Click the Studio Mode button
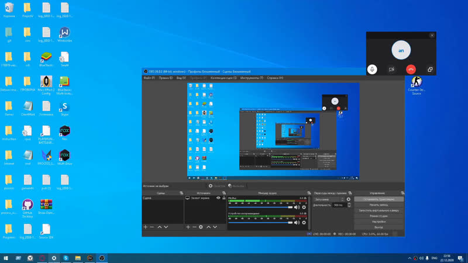 click(378, 216)
